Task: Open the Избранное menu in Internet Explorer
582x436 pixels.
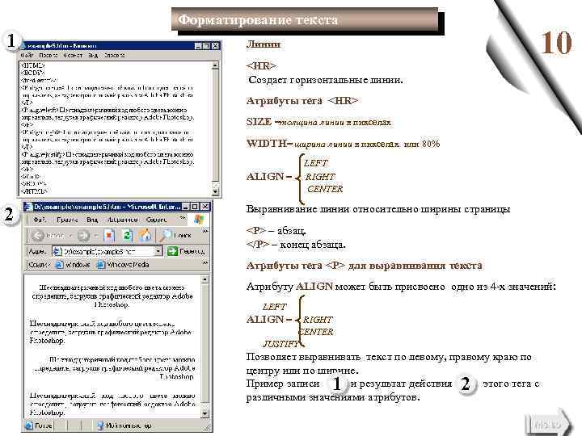Action: (x=122, y=220)
